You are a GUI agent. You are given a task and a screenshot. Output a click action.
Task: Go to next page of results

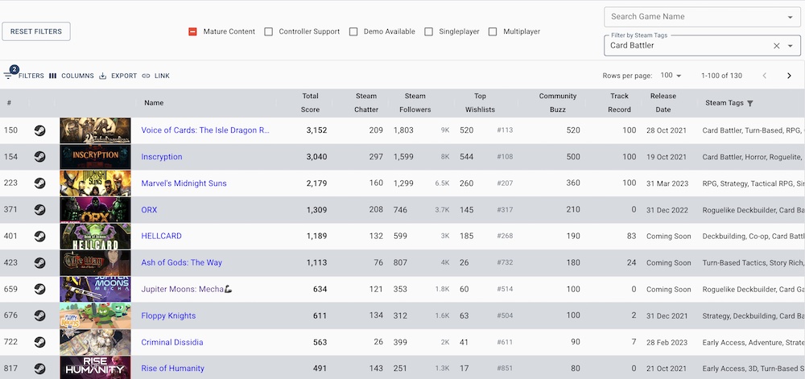pyautogui.click(x=789, y=76)
